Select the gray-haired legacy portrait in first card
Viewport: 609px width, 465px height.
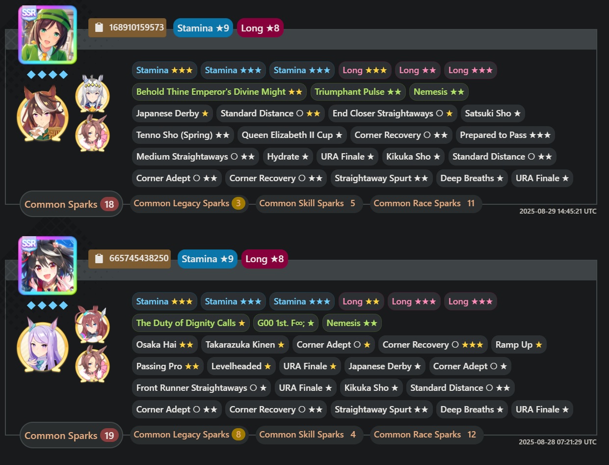[x=92, y=93]
